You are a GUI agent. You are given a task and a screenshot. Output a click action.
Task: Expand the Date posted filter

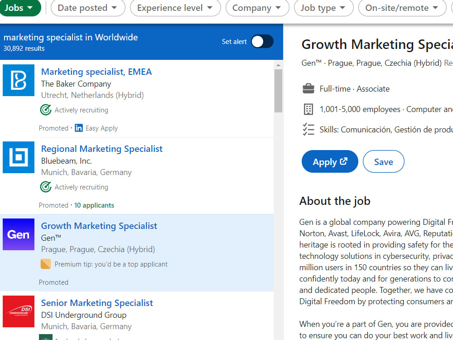[88, 8]
